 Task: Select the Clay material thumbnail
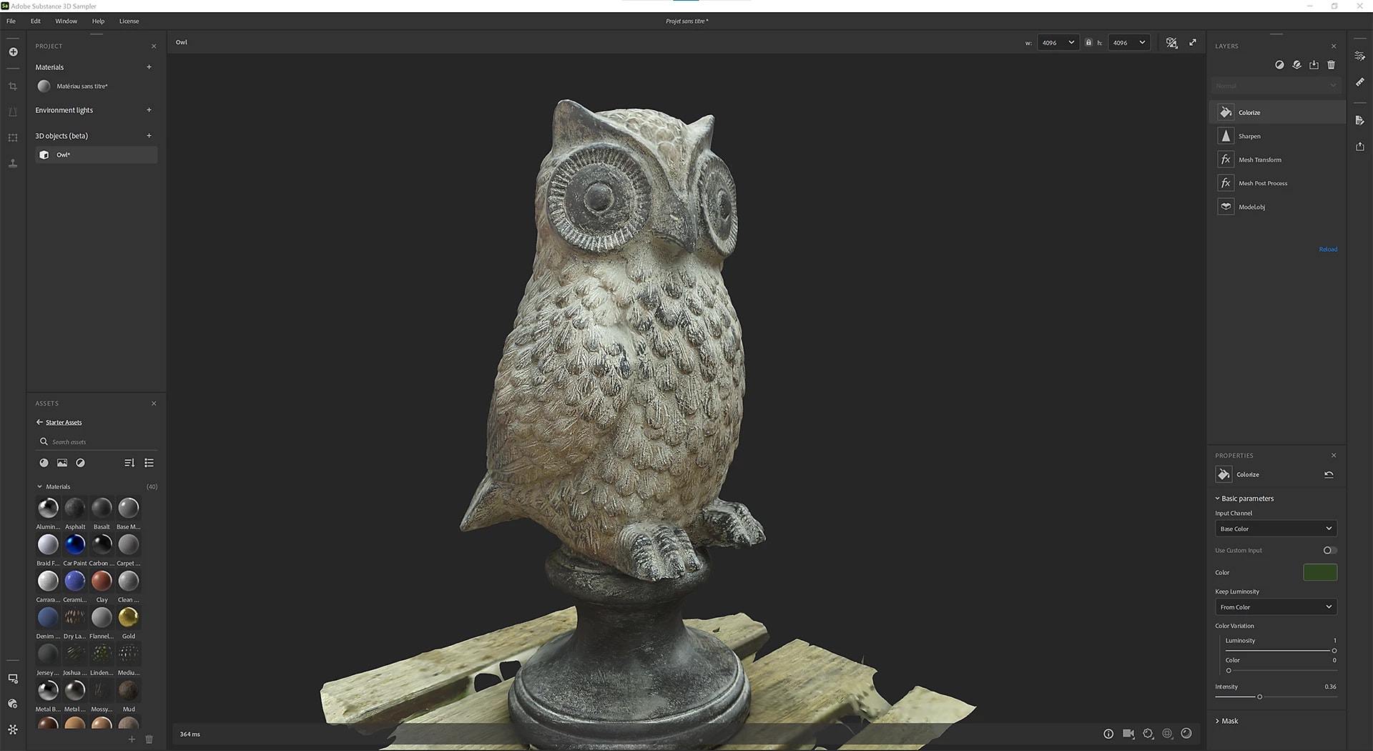(102, 581)
